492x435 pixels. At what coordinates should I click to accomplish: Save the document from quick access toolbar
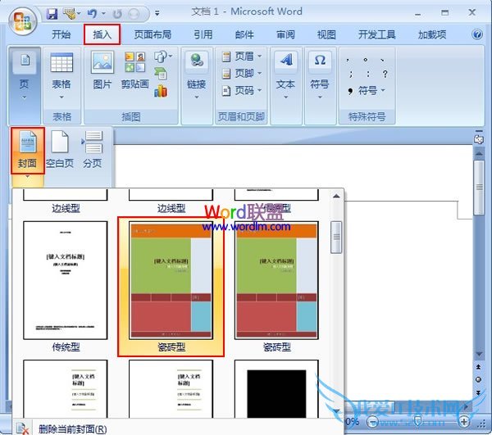click(52, 14)
